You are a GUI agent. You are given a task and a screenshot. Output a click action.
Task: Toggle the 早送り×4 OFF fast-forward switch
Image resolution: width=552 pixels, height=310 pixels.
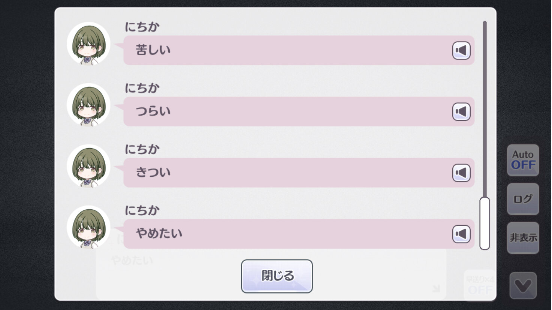click(480, 285)
